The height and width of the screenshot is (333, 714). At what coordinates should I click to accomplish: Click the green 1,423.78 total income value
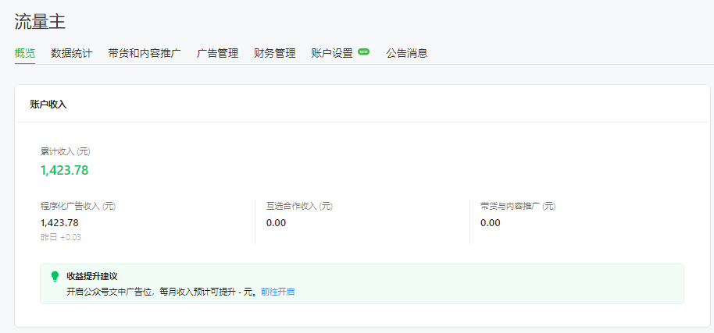pyautogui.click(x=64, y=170)
